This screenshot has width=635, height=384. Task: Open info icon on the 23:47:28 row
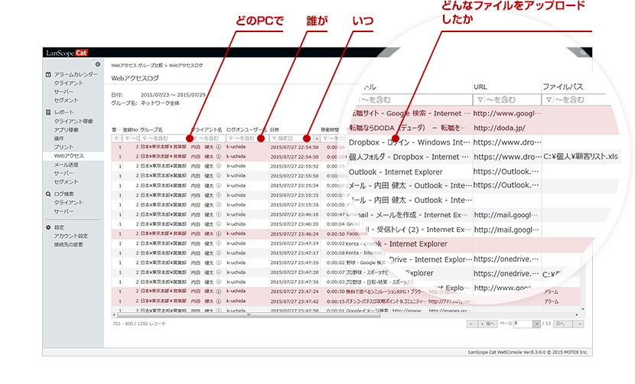[x=219, y=272]
